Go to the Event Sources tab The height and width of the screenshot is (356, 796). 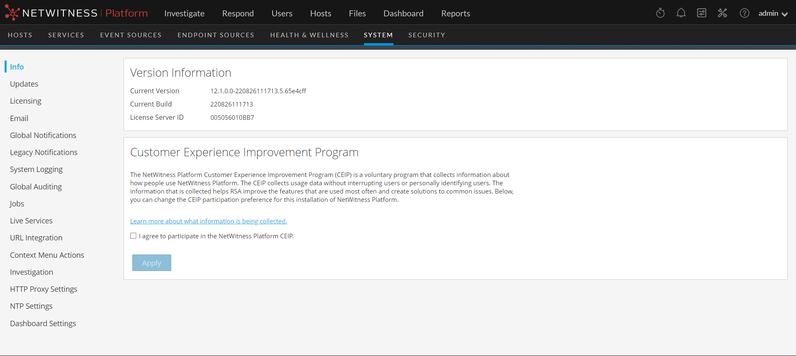pyautogui.click(x=131, y=35)
